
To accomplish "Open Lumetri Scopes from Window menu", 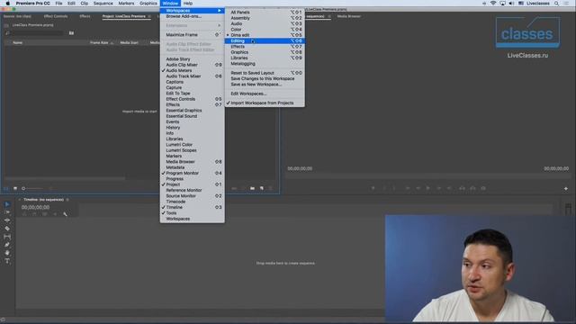I will 192,150.
